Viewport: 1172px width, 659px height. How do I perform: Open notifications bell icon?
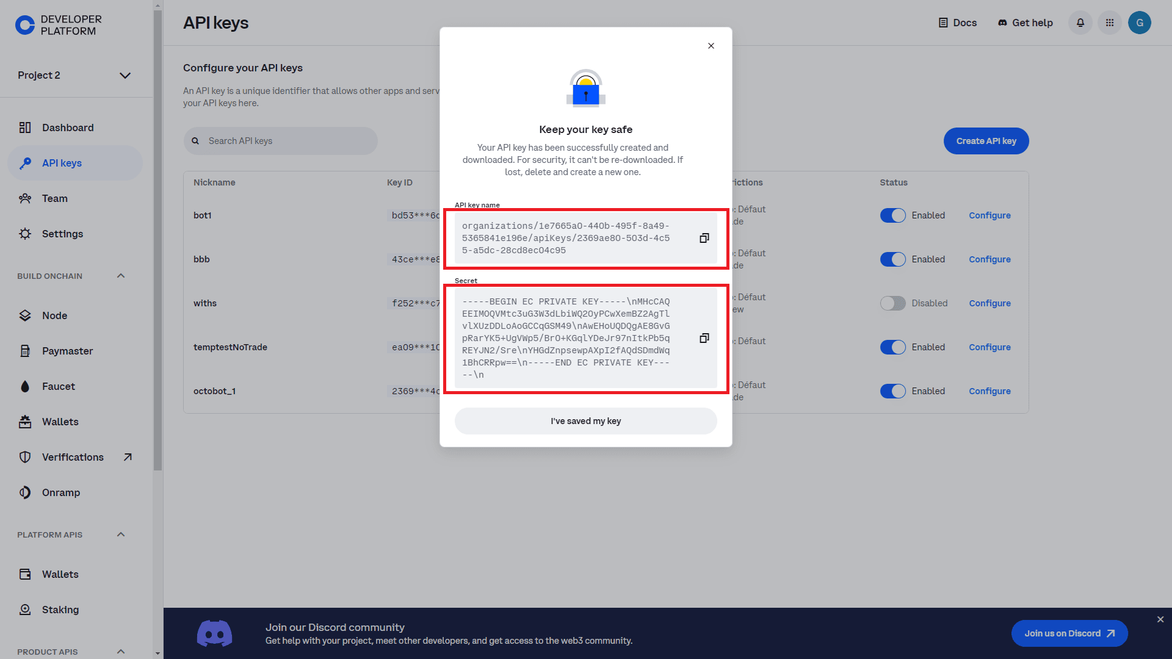pos(1080,23)
